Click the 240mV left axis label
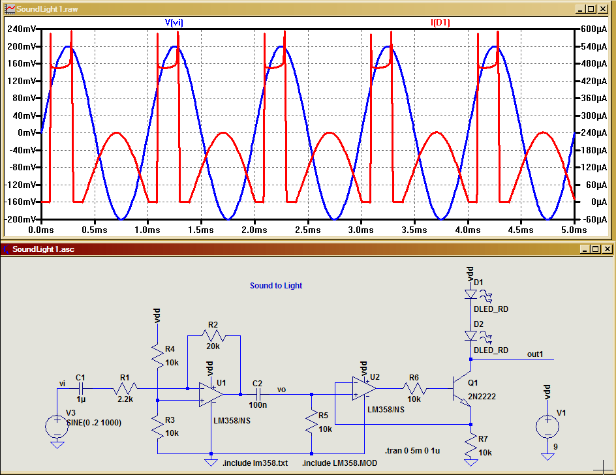616x475 pixels. pos(21,29)
